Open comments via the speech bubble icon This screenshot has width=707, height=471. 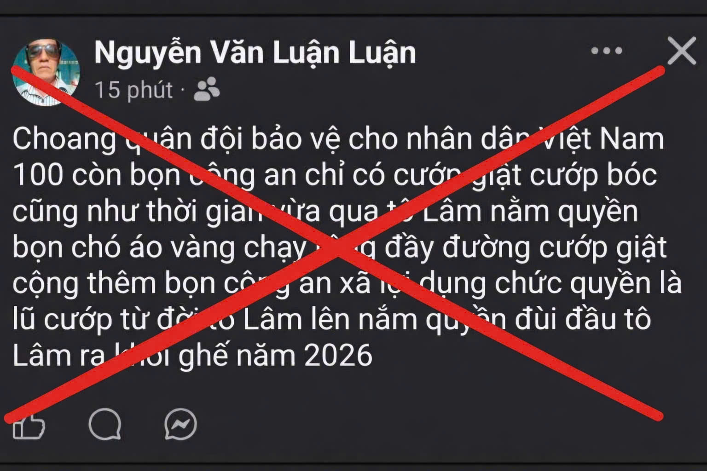[x=105, y=424]
